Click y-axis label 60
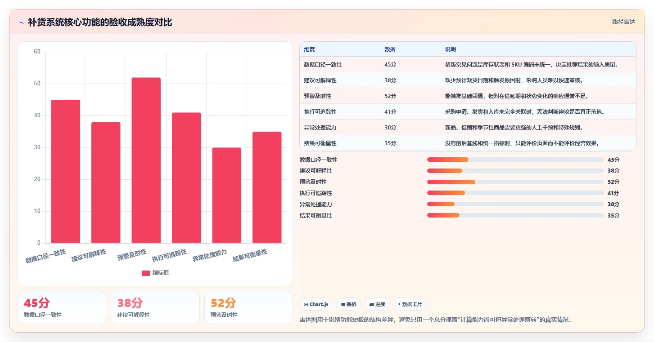 pos(37,52)
